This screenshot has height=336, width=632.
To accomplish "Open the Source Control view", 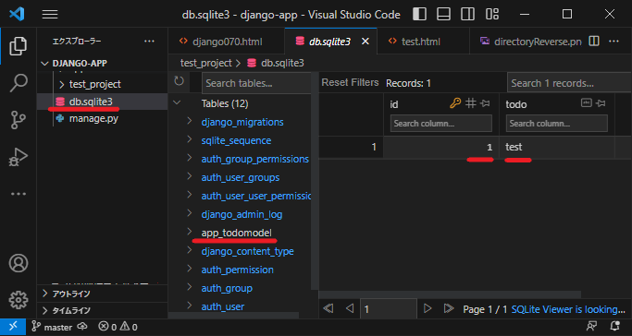I will click(x=19, y=120).
